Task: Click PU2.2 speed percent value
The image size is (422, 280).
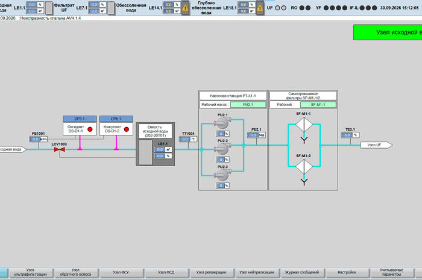Action: 221,160
